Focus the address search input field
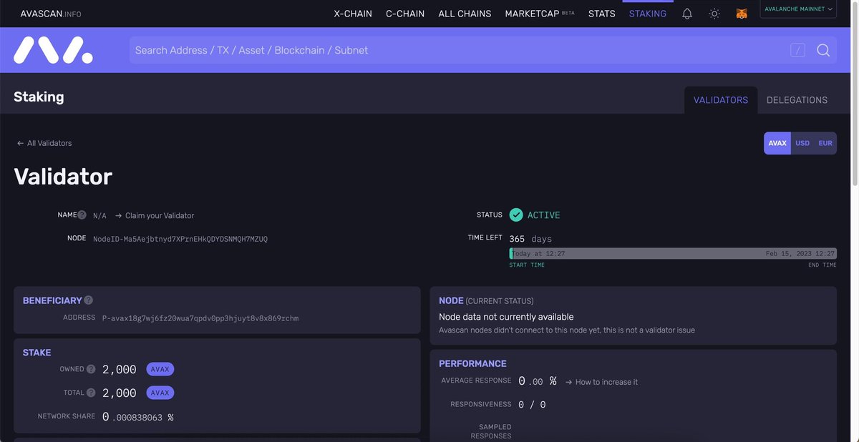This screenshot has height=442, width=859. [458, 50]
